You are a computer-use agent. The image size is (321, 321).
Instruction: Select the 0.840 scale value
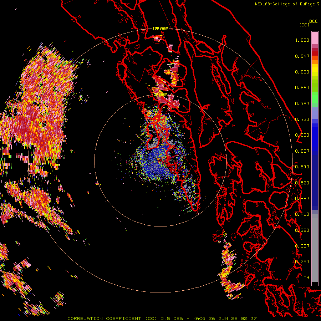[302, 88]
